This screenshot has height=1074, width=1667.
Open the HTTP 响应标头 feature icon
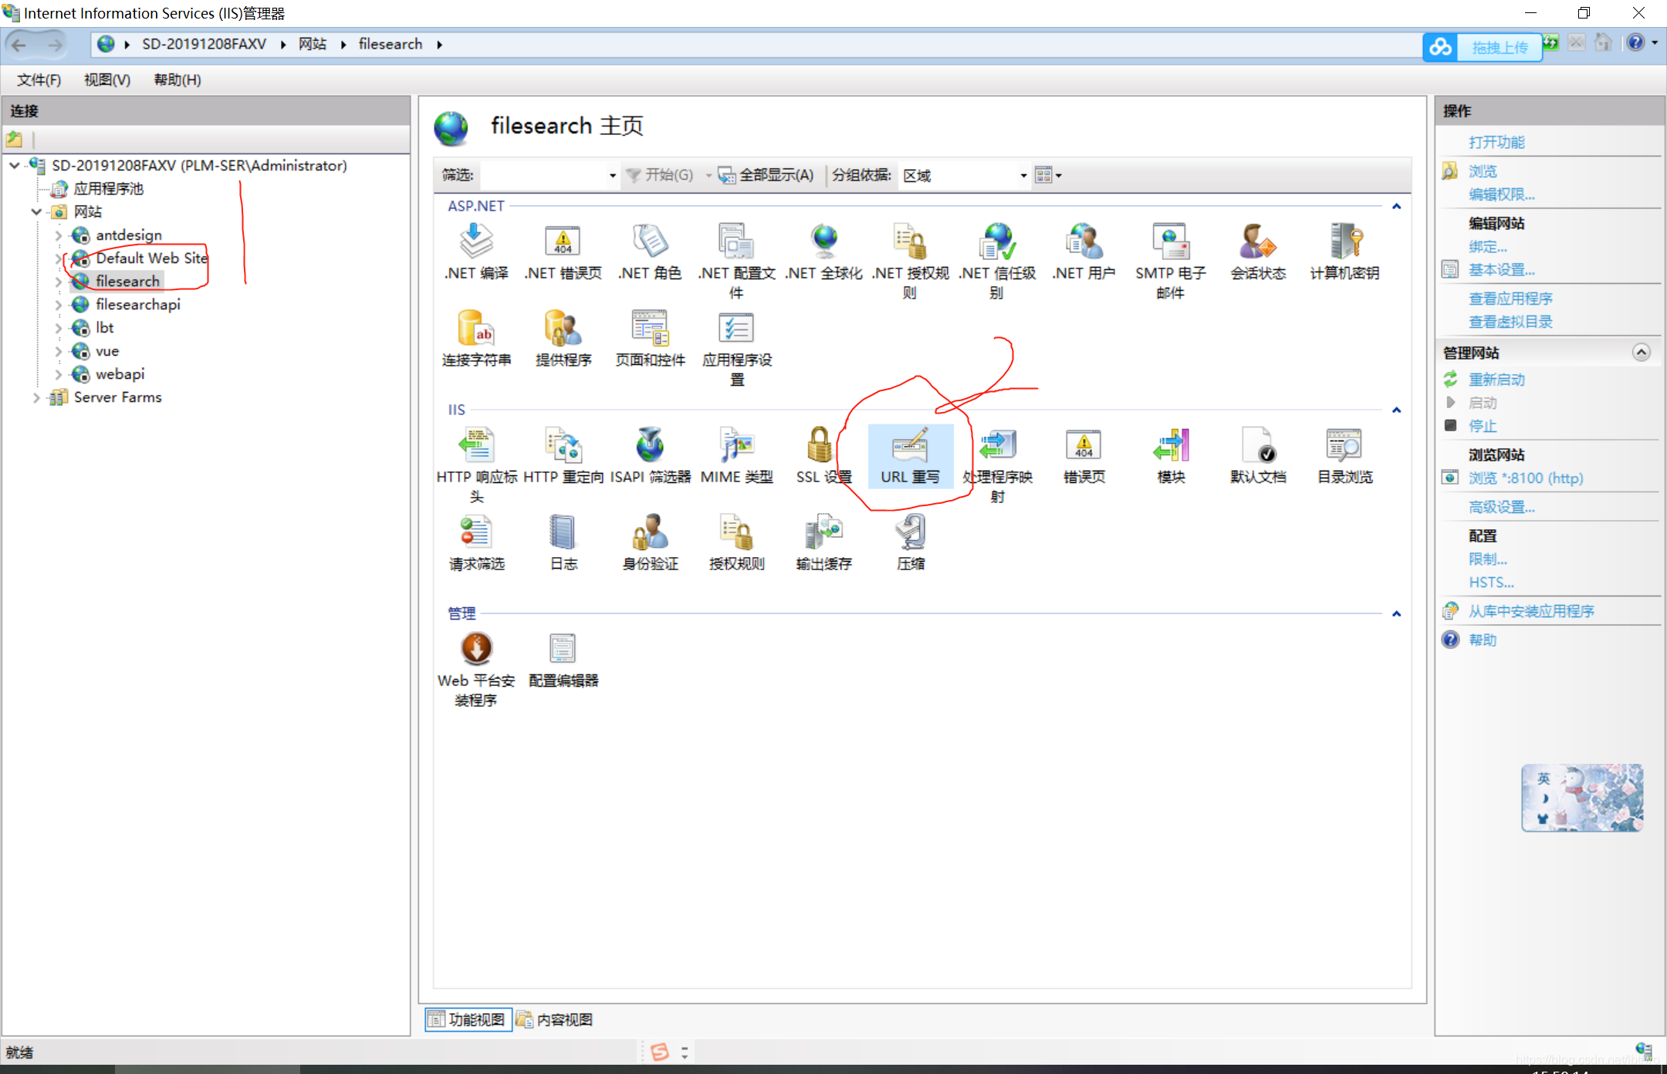tap(476, 464)
